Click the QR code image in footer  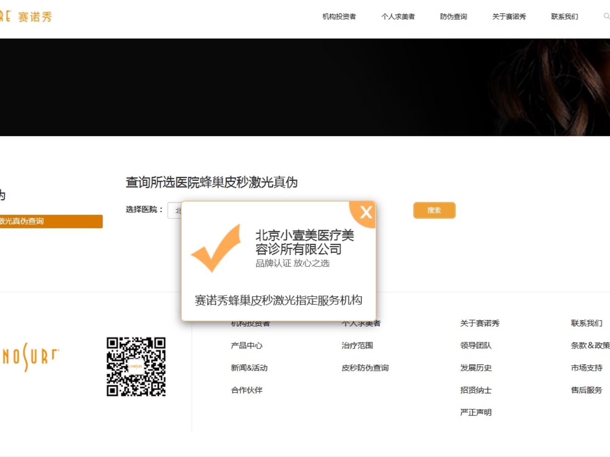136,367
